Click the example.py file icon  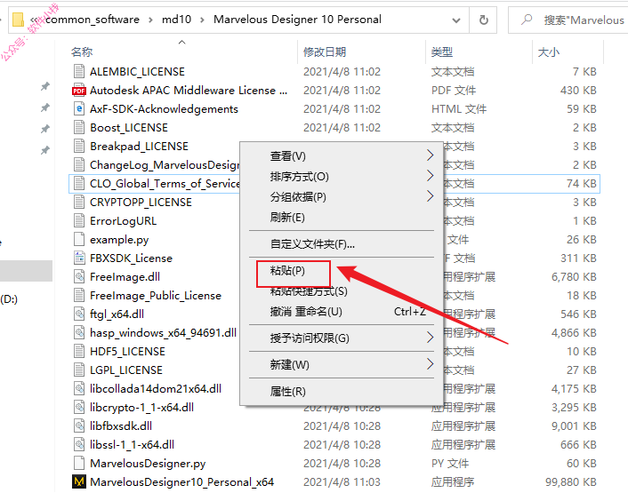point(79,240)
